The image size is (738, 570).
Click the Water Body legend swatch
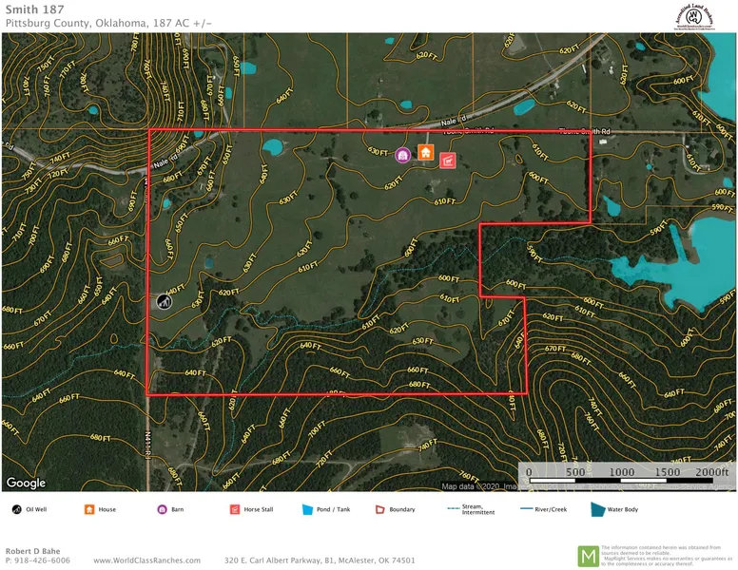598,509
